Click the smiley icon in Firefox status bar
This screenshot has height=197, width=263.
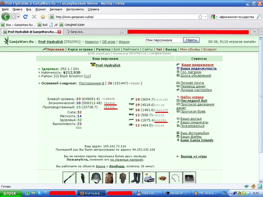coord(253,186)
